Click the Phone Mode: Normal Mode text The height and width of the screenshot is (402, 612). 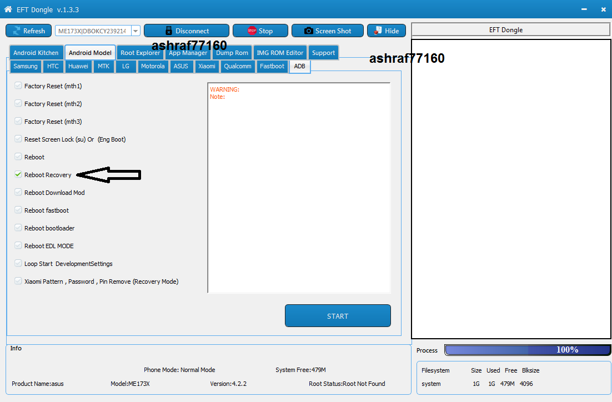click(179, 370)
